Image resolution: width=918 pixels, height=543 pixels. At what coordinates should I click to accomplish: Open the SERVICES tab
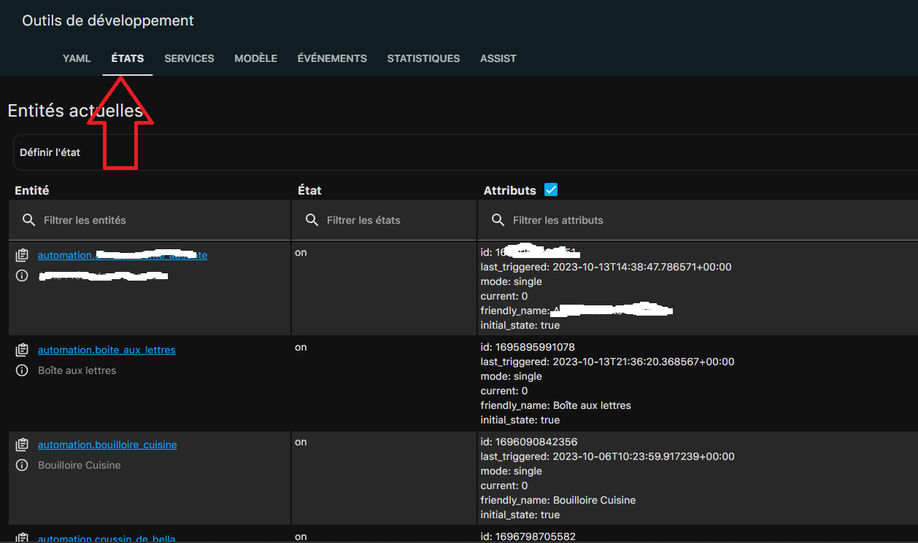pyautogui.click(x=189, y=58)
